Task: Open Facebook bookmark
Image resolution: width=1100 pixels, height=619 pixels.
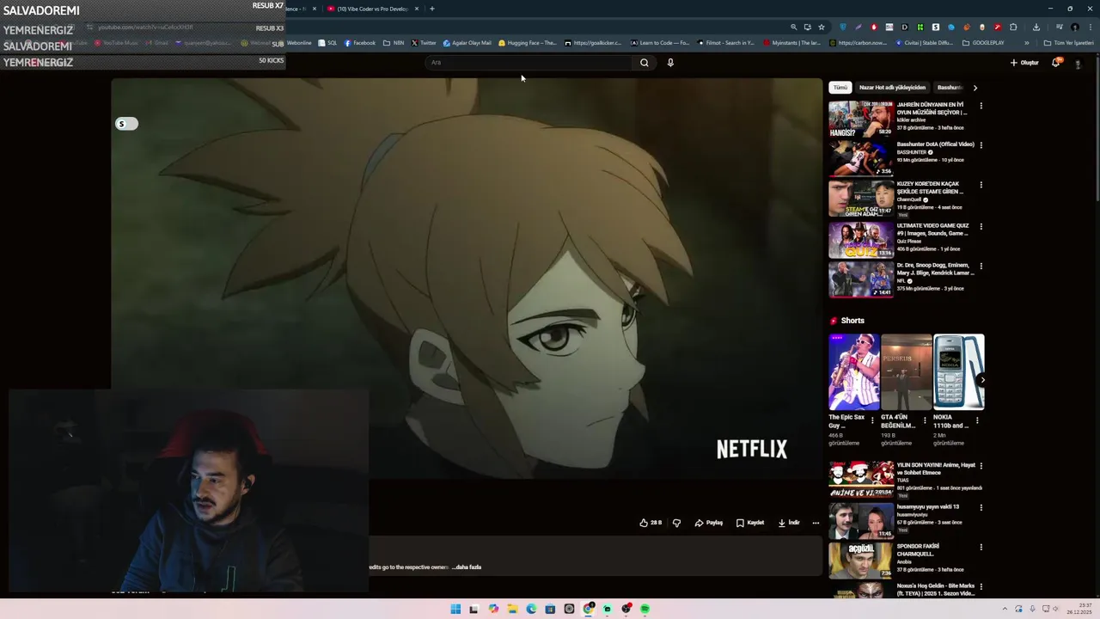Action: tap(360, 43)
